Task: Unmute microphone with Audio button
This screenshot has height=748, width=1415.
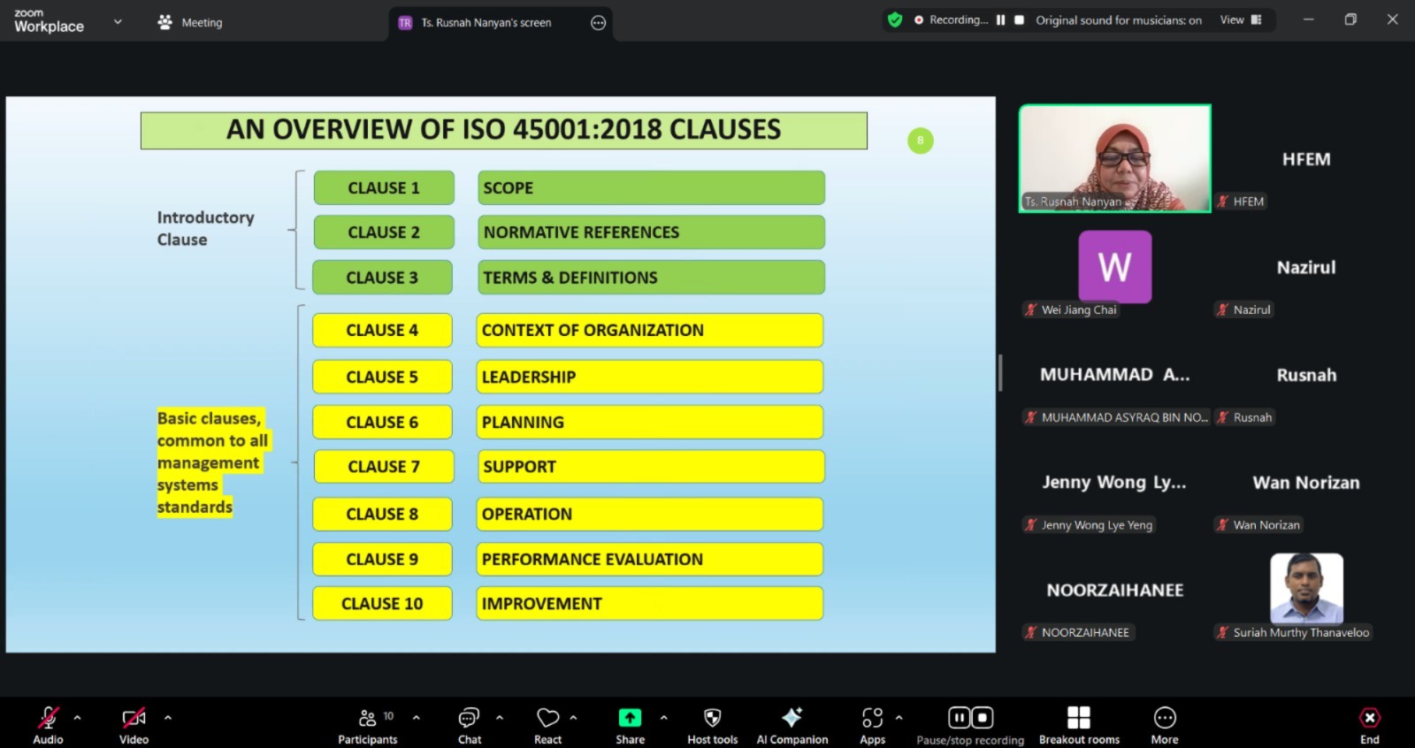Action: pyautogui.click(x=48, y=725)
